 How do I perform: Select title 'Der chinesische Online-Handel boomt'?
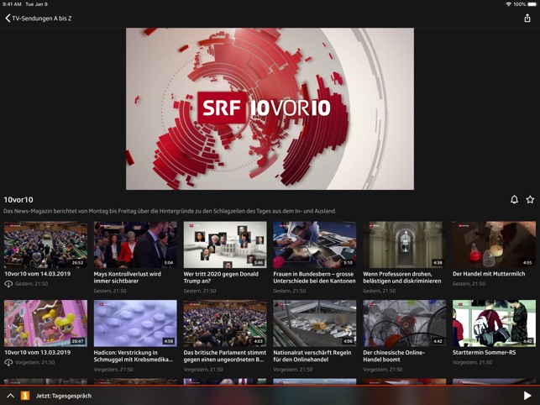point(394,356)
